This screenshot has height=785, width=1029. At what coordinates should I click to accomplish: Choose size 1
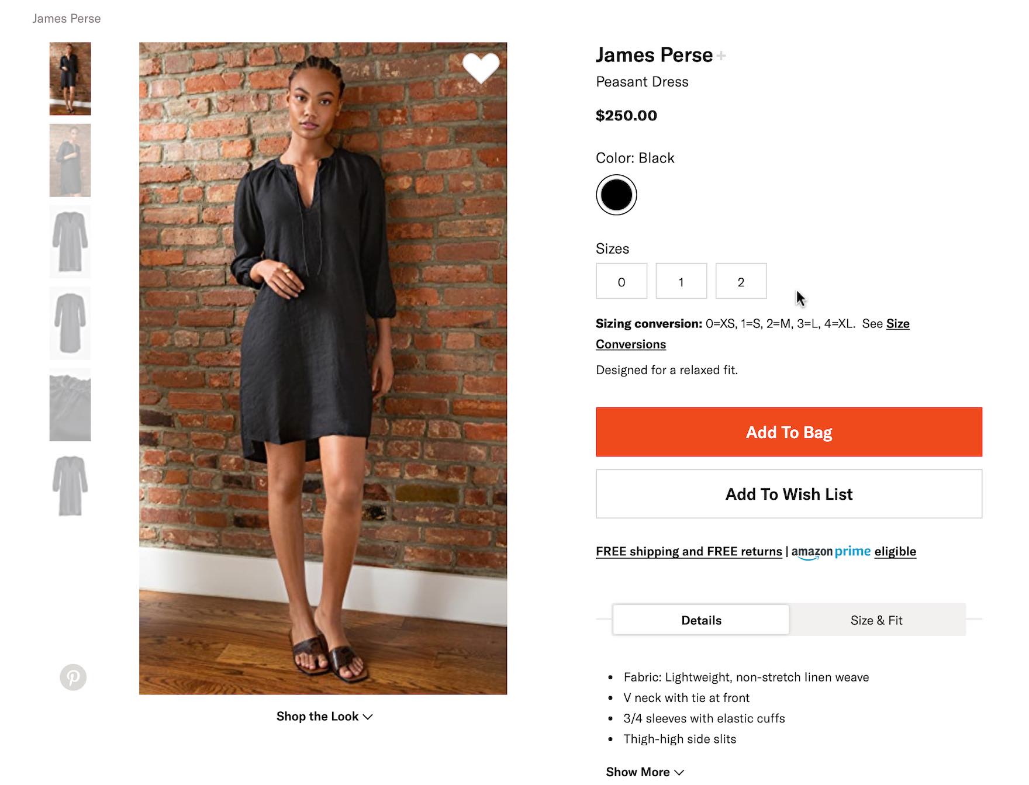pyautogui.click(x=681, y=282)
